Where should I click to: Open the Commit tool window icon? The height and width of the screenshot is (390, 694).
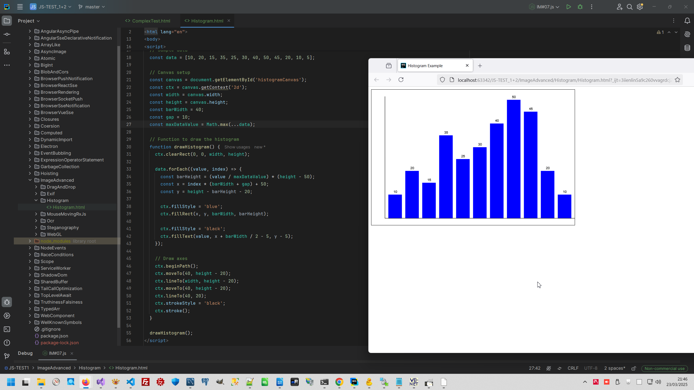[7, 34]
